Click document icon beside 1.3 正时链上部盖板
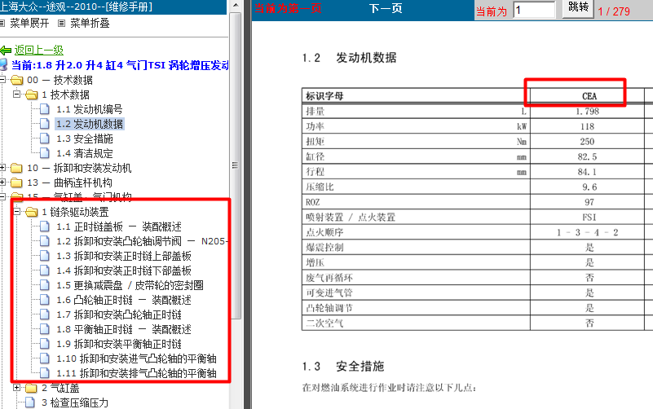The image size is (653, 409). pos(45,256)
